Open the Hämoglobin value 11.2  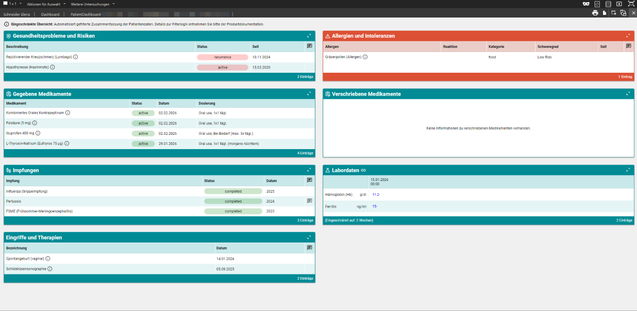point(376,195)
